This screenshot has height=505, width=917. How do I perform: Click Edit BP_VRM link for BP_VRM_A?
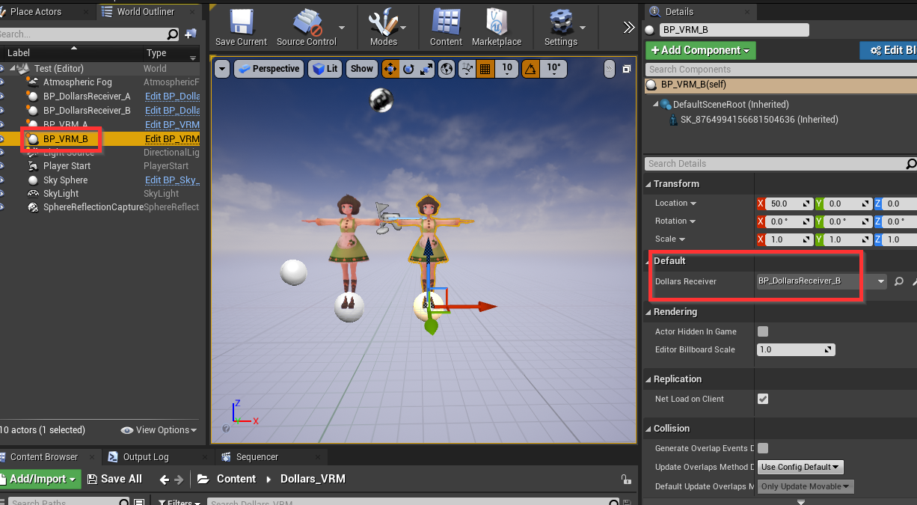click(x=172, y=125)
